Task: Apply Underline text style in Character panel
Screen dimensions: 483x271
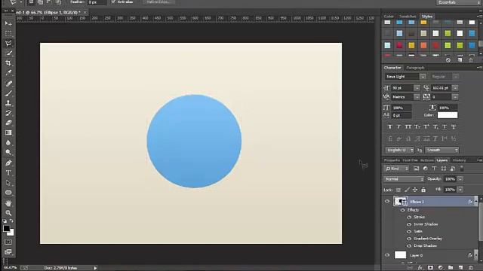Action: [445, 126]
